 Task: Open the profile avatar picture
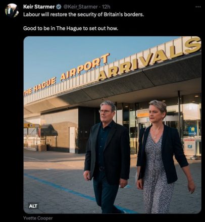[x=12, y=10]
